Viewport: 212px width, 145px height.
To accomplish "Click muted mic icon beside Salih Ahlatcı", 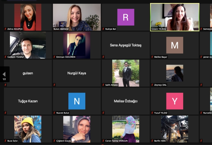I will [103, 85].
